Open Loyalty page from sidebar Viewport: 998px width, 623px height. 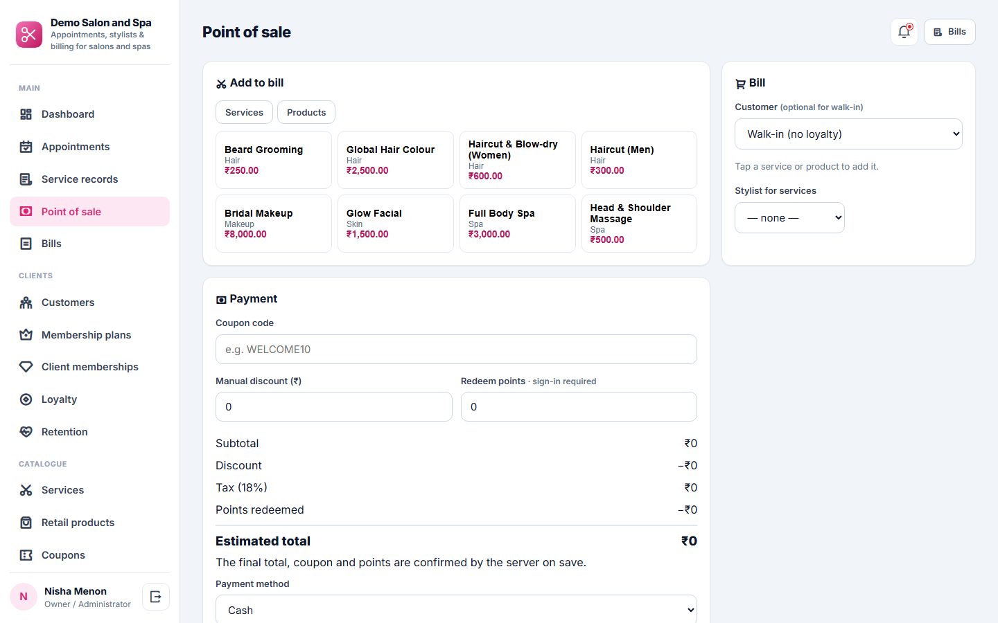89,399
